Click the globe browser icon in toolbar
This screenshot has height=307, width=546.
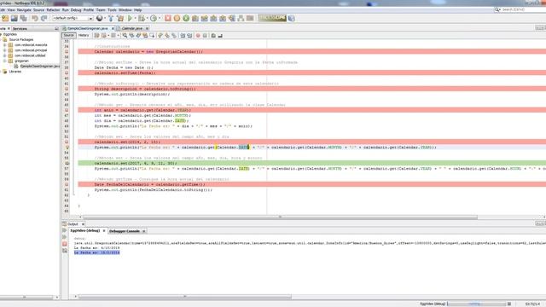[100, 18]
